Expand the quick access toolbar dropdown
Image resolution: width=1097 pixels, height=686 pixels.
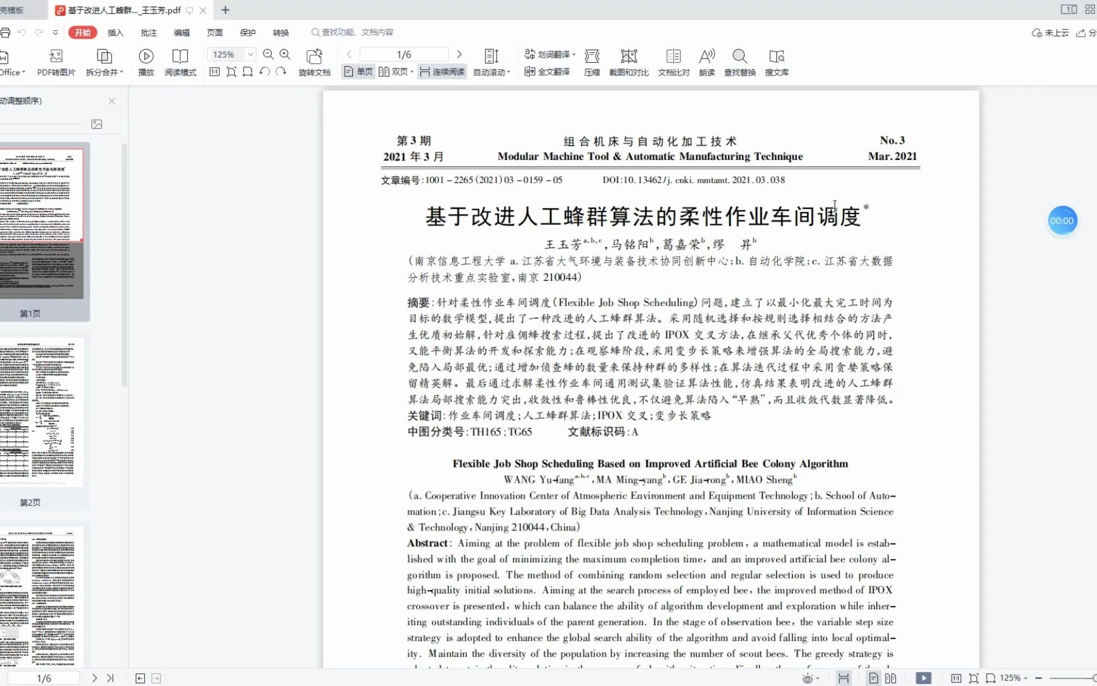(x=55, y=32)
